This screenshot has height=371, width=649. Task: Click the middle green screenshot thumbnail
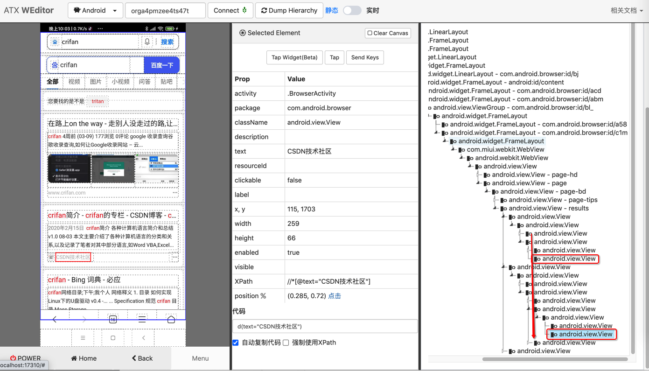(x=113, y=169)
